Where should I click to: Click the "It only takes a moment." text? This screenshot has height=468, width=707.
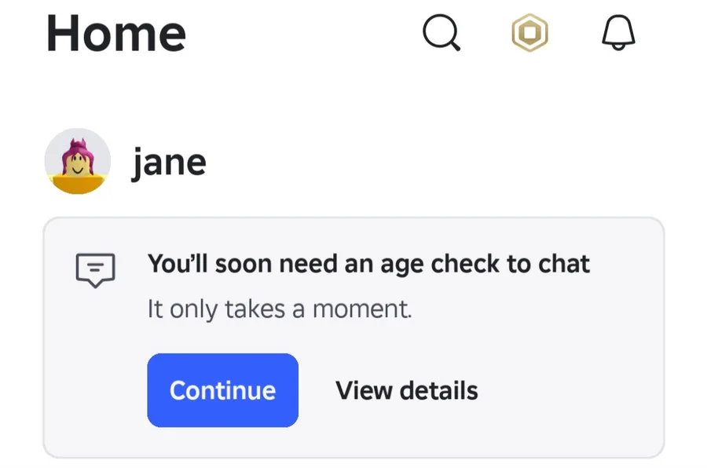click(x=280, y=309)
